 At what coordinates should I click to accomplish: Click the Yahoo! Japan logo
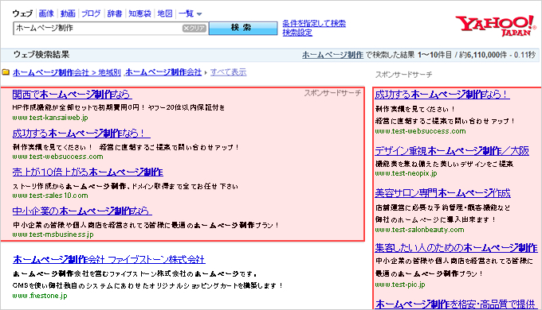(x=495, y=25)
